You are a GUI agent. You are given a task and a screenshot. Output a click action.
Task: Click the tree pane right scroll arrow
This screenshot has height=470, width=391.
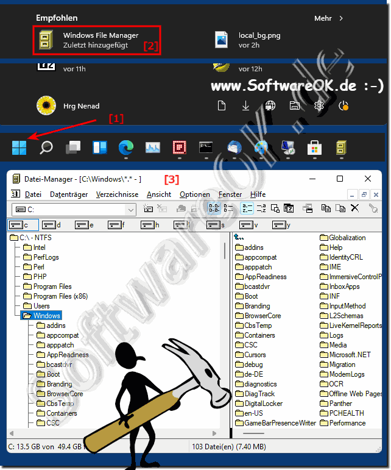214,433
